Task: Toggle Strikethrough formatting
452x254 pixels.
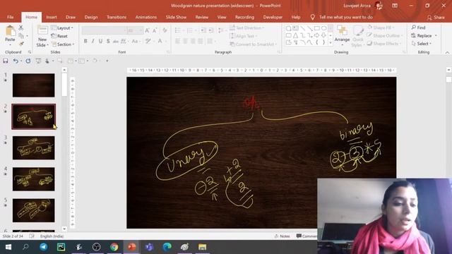Action: pos(116,41)
